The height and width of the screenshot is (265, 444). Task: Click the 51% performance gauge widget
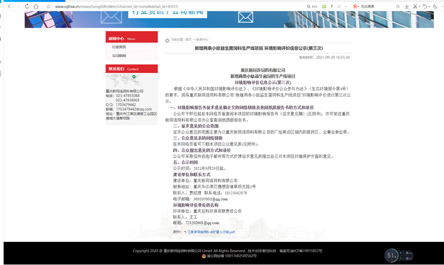pyautogui.click(x=392, y=255)
